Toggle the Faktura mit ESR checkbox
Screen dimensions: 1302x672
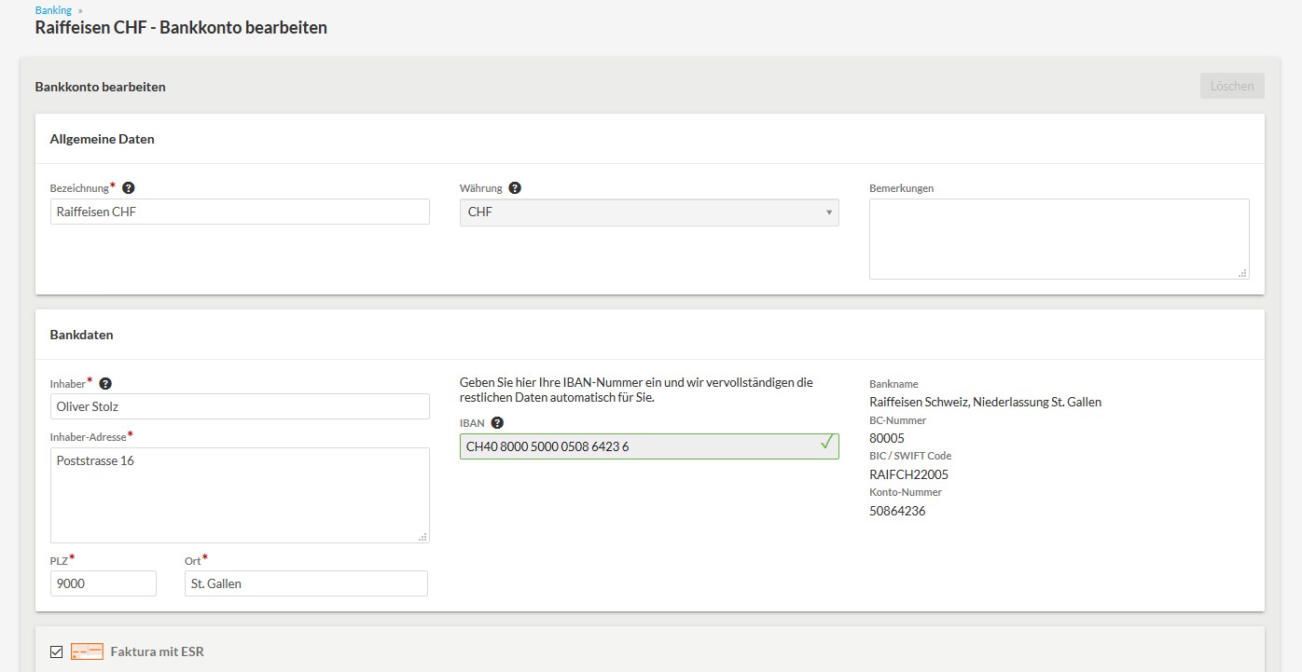click(57, 651)
